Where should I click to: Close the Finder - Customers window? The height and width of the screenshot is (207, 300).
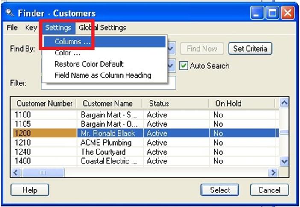click(288, 13)
